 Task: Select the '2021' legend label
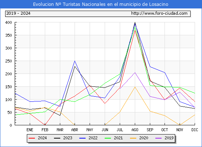118,138
